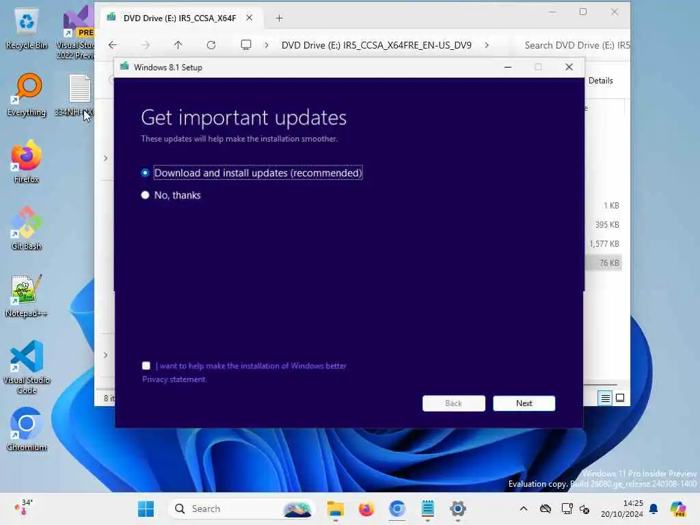Open Chromium from the taskbar
This screenshot has width=700, height=525.
tap(397, 509)
